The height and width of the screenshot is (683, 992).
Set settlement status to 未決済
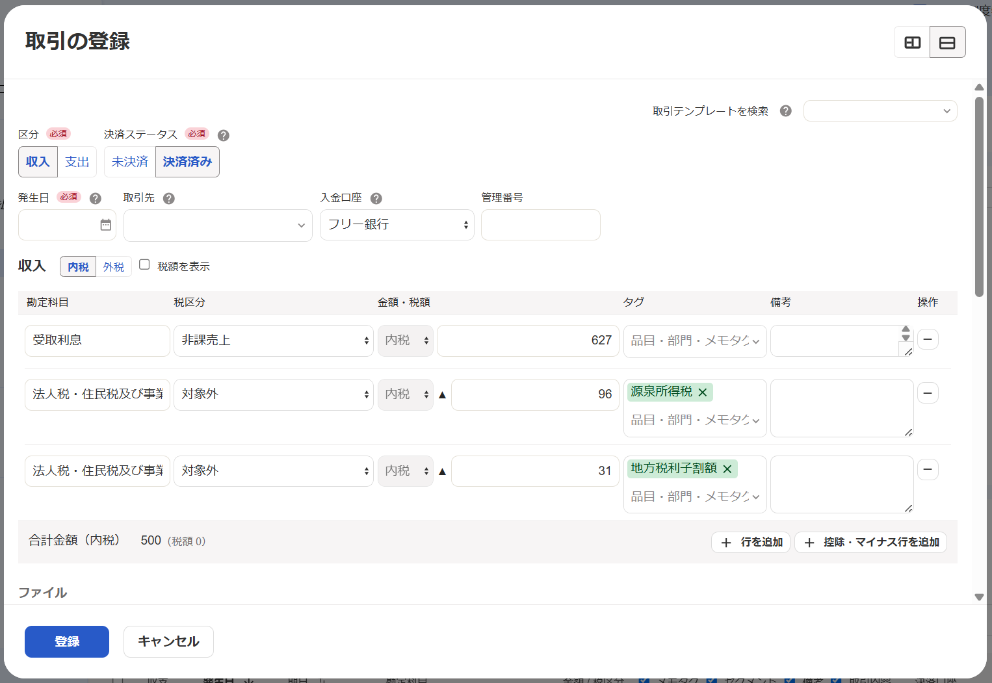(x=130, y=162)
